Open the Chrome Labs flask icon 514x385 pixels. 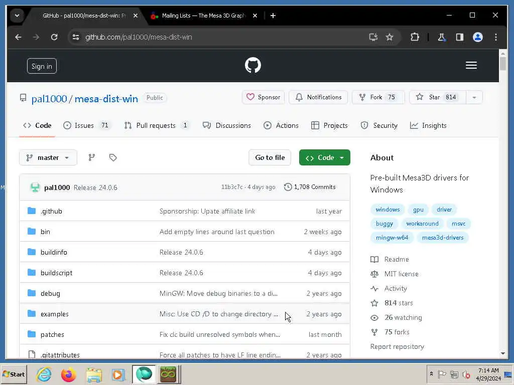[x=442, y=37]
